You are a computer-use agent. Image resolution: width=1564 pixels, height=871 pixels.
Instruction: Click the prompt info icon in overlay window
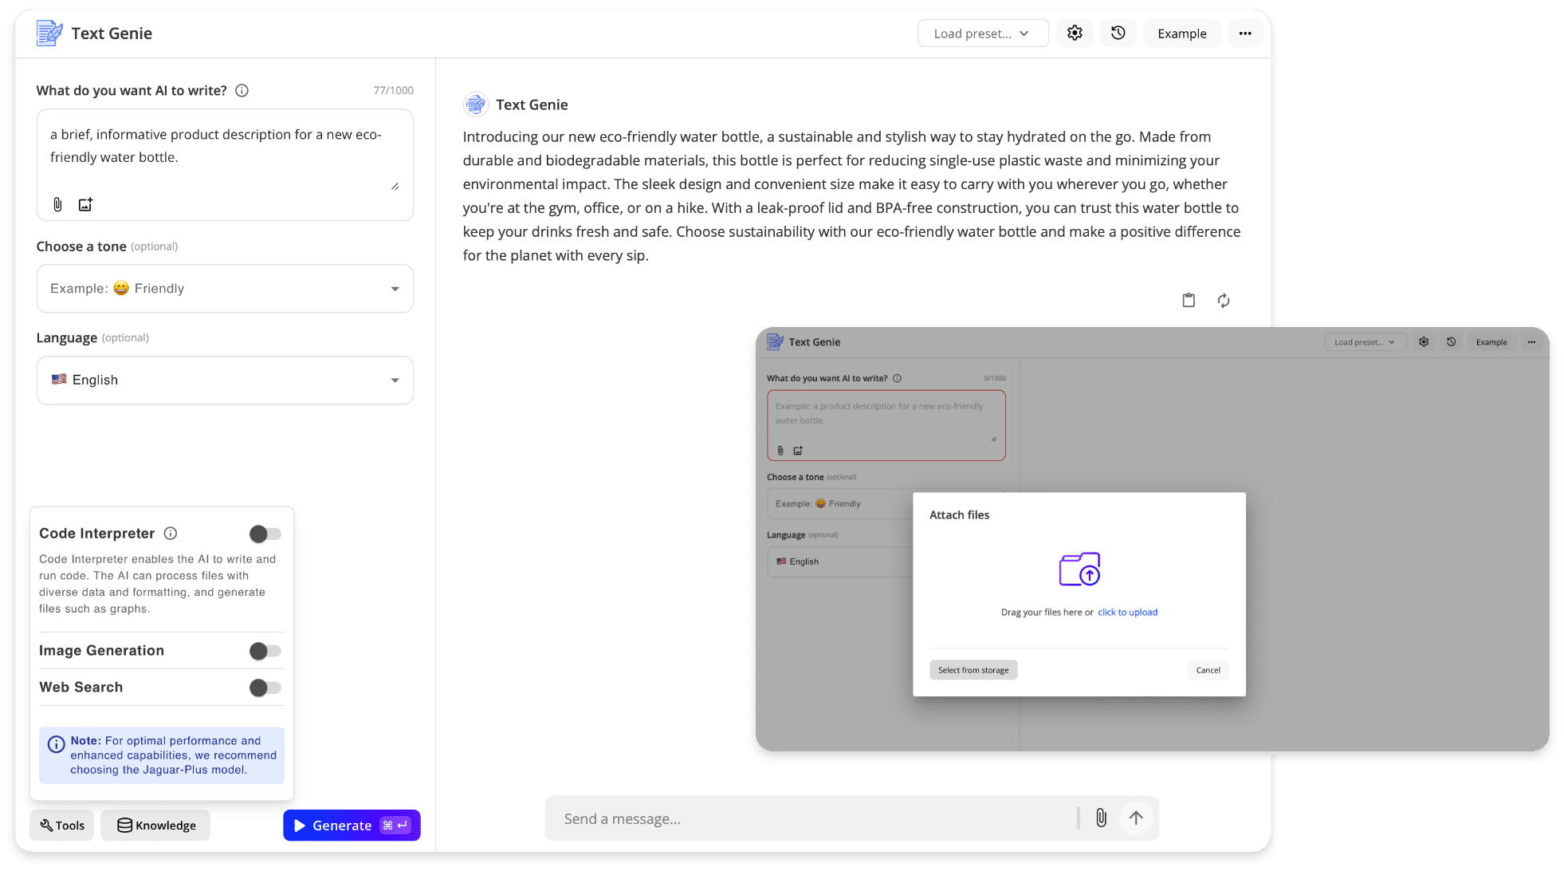tap(897, 378)
